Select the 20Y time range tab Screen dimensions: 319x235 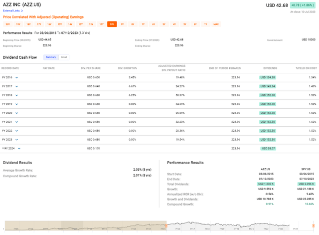click(8, 24)
